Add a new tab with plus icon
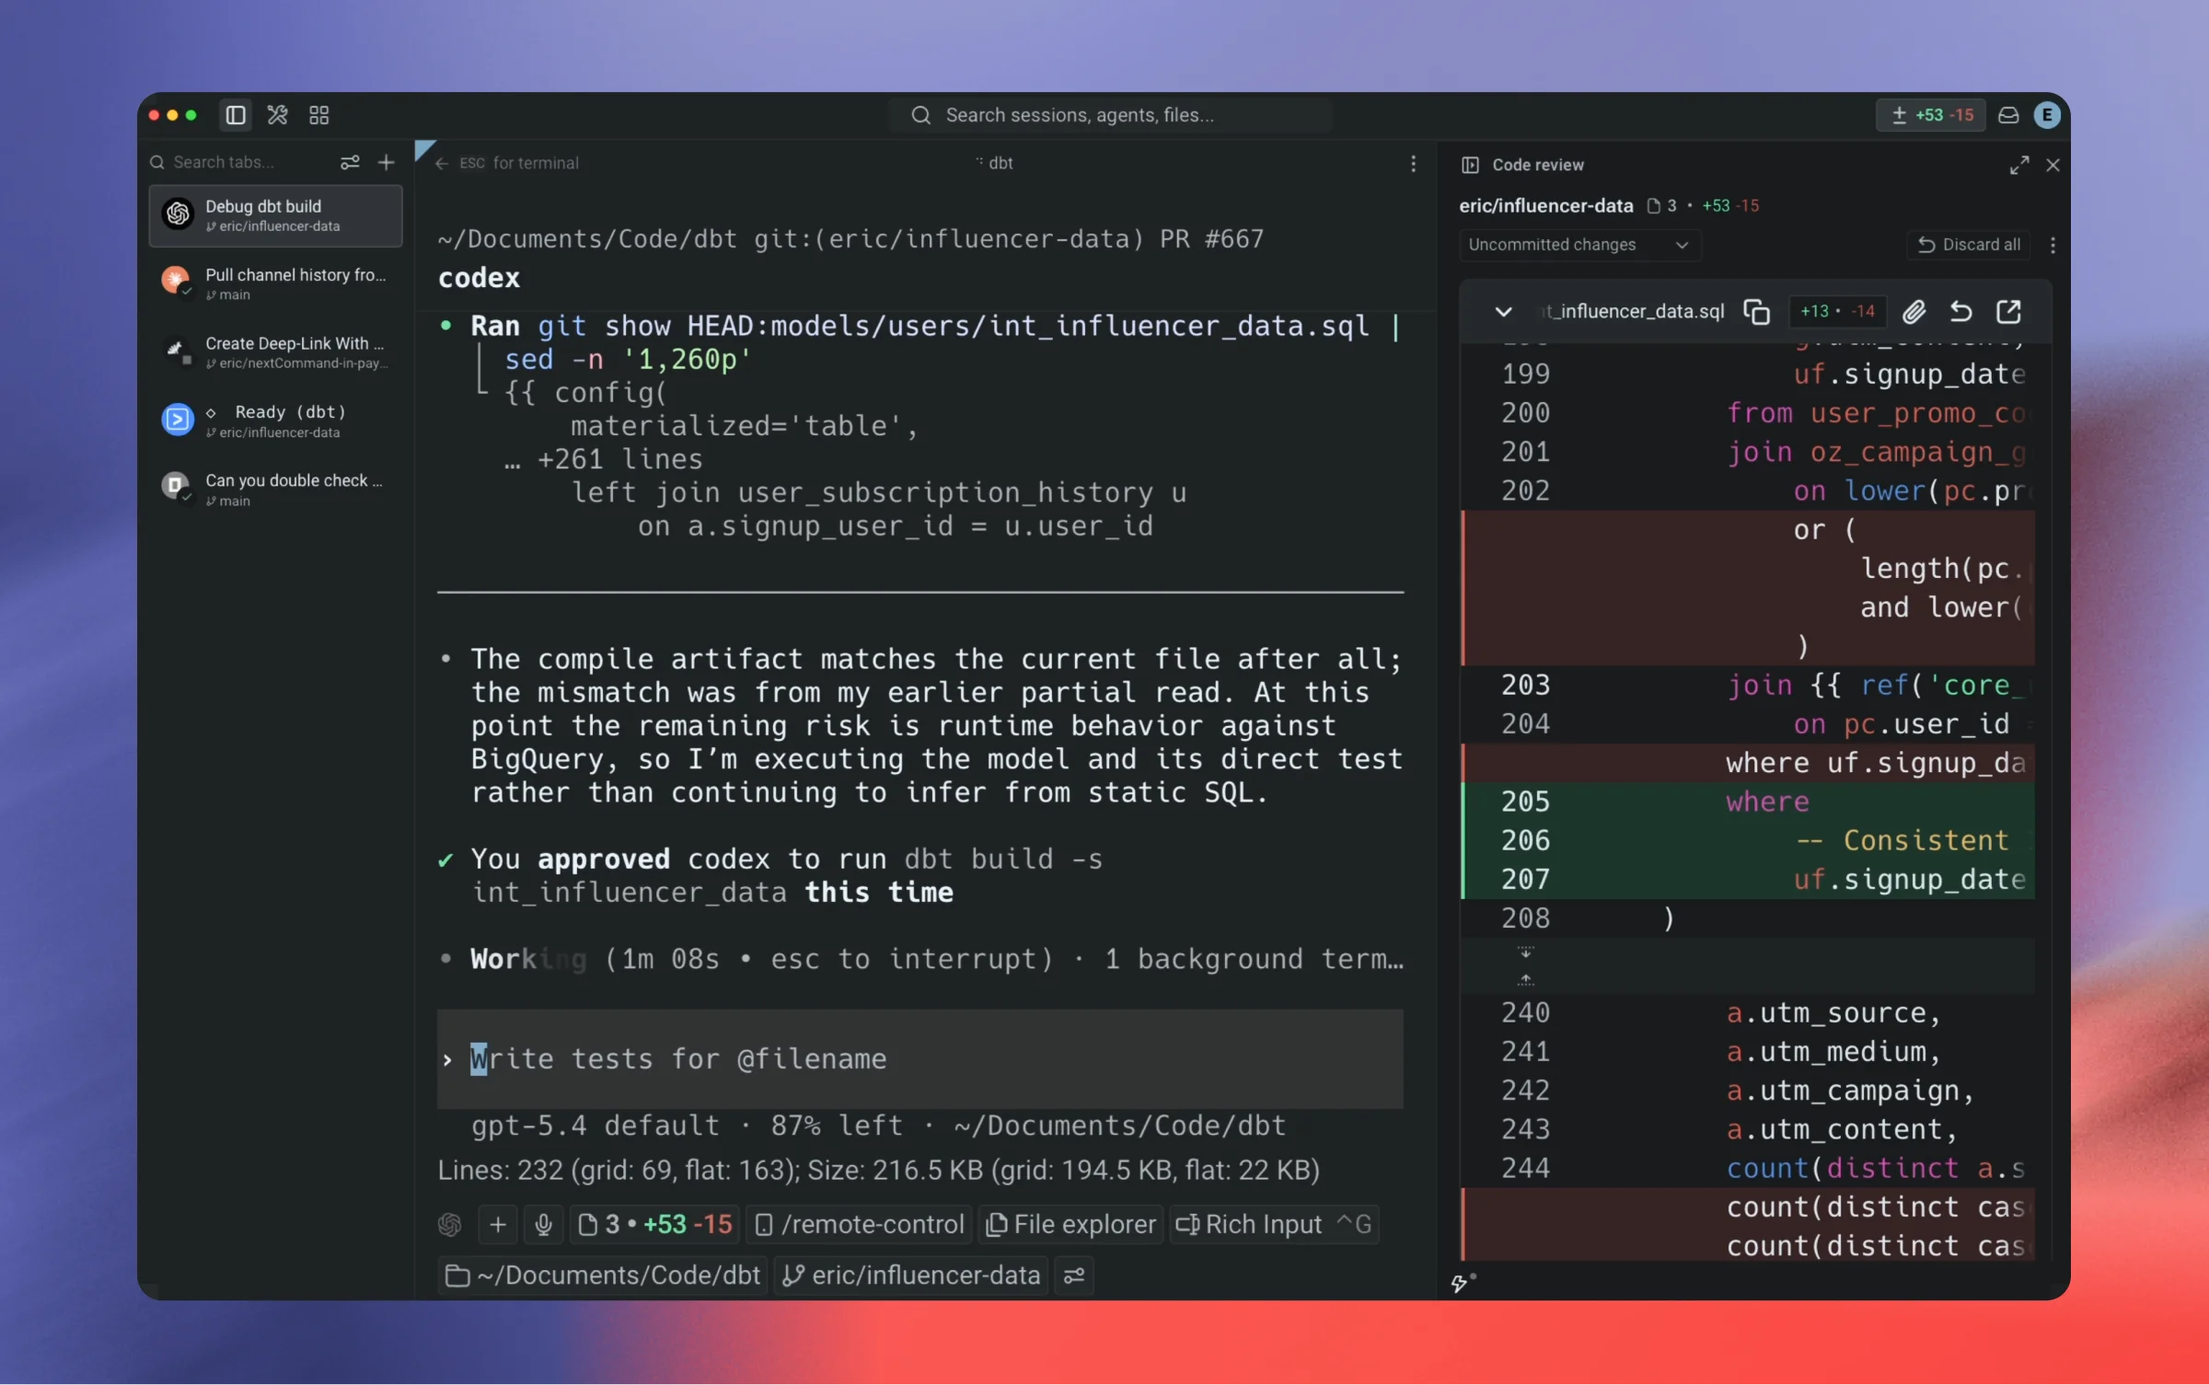Screen dimensions: 2209x1385 tap(387, 163)
